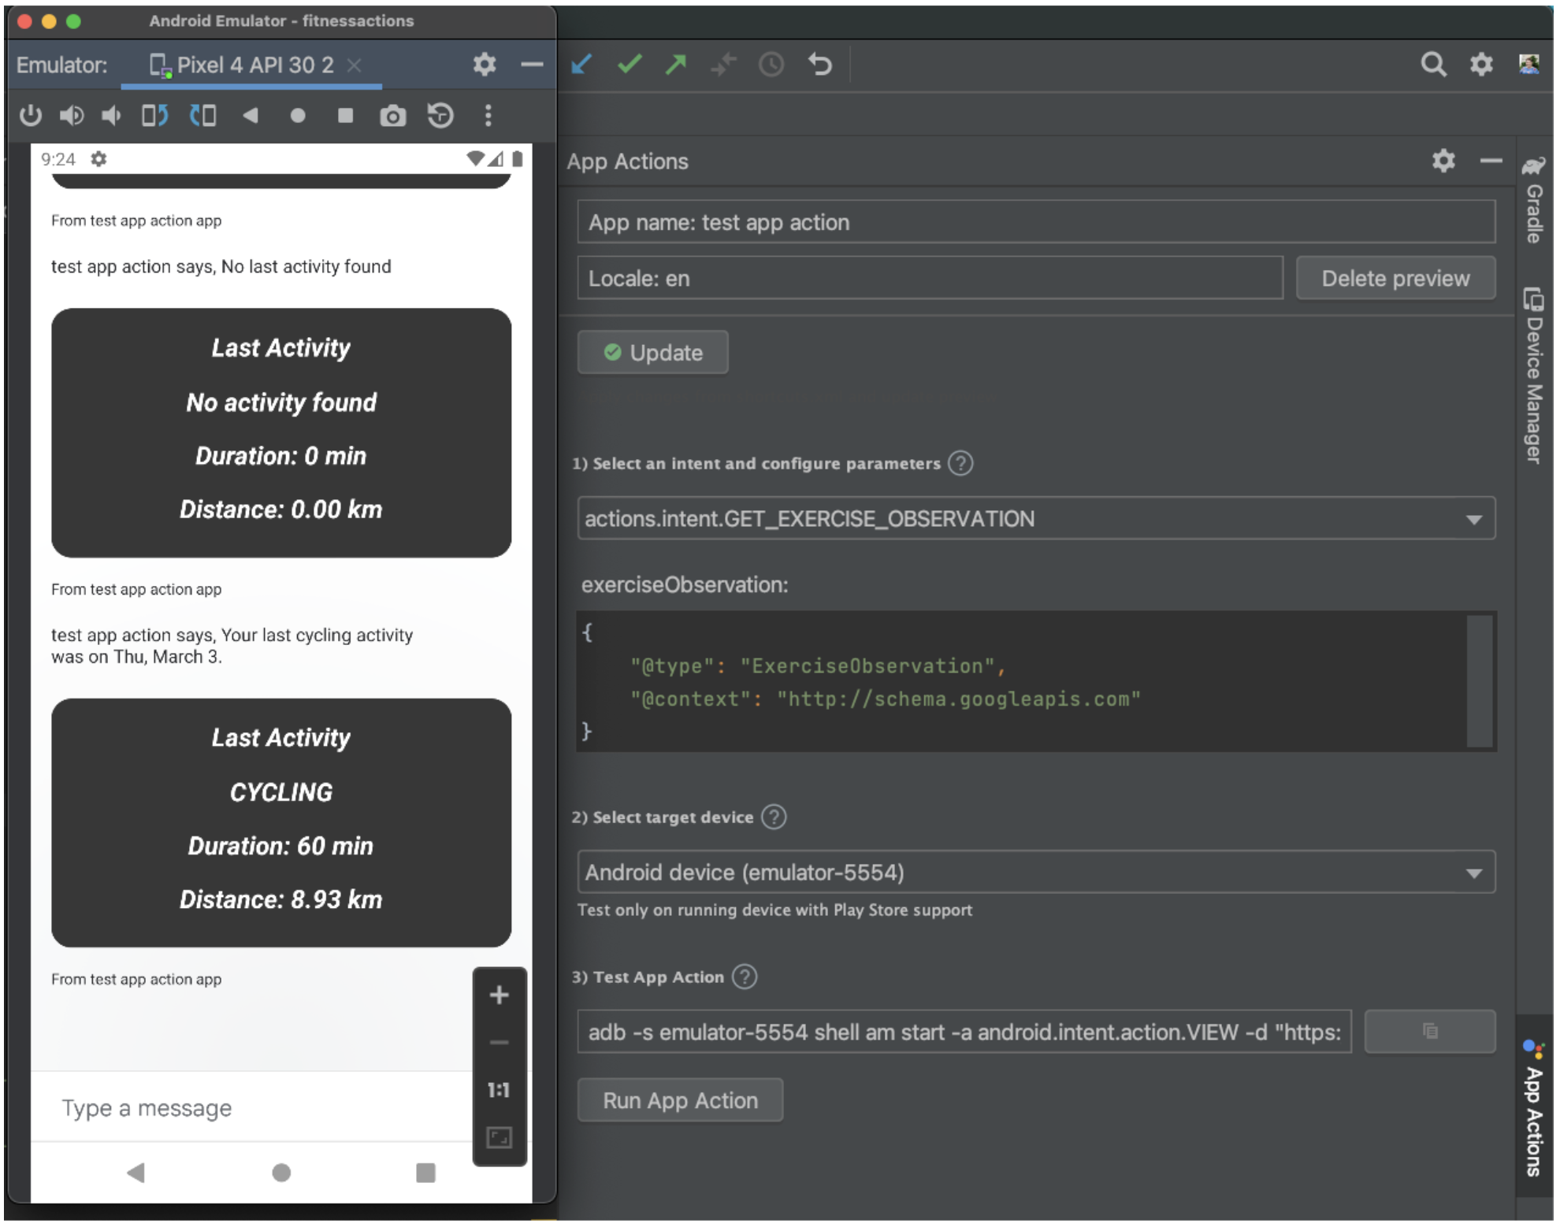Click the Delete preview button

click(x=1394, y=279)
